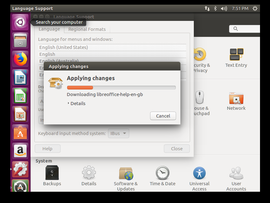Open Mouse & Touchpad settings
Viewport: 270px width, 203px height.
pos(202,103)
